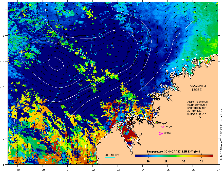
Task: Click the 124 longitude axis label
Action: point(142,169)
